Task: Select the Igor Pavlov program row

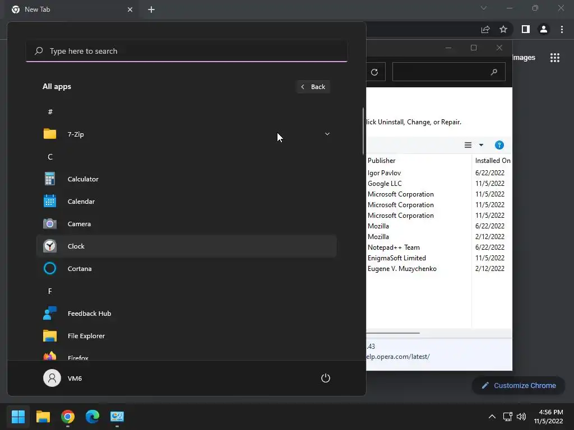Action: point(439,173)
